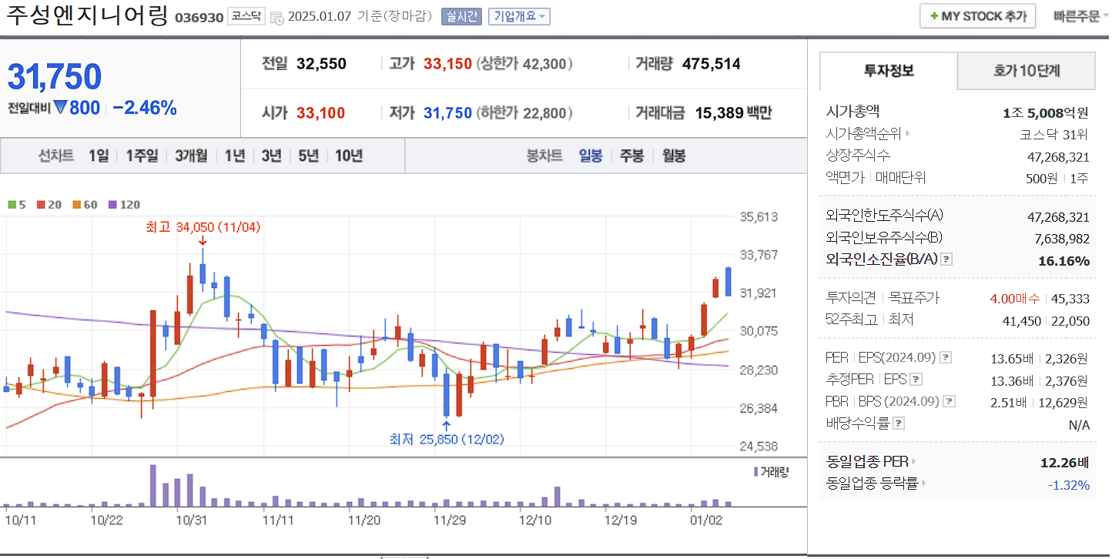Select the 월봉 chart view
Viewport: 1112px width, 559px height.
point(672,156)
